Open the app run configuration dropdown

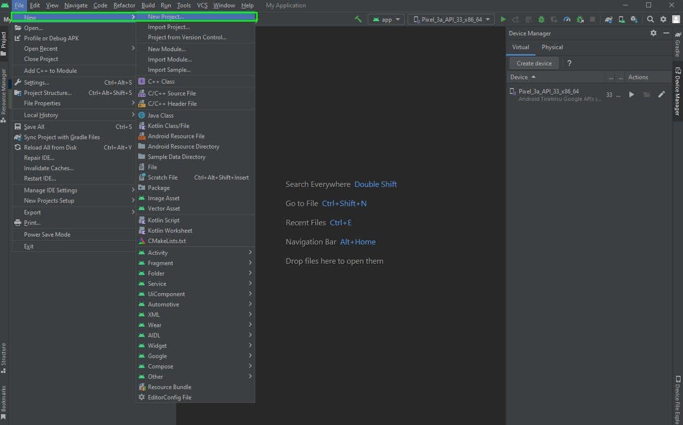pyautogui.click(x=386, y=19)
